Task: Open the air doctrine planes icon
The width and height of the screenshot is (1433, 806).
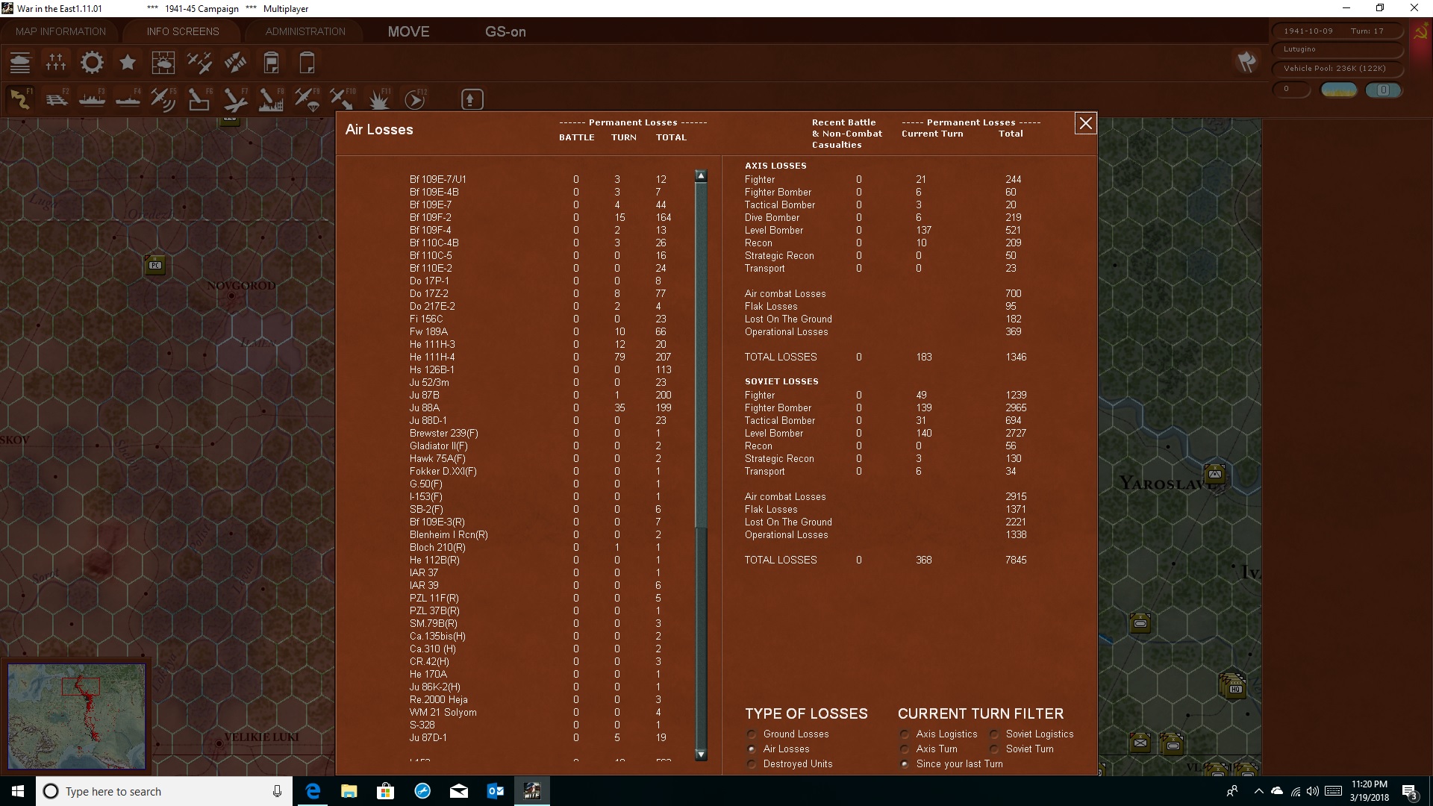Action: pyautogui.click(x=199, y=63)
